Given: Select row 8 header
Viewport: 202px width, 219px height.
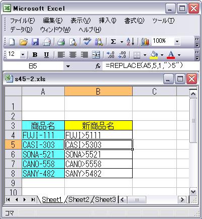Looking at the screenshot, I should tap(13, 173).
